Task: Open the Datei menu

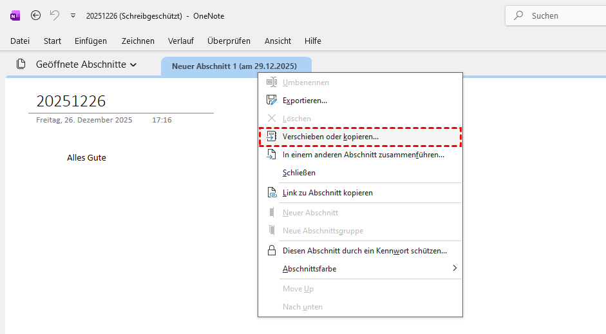Action: click(x=20, y=41)
